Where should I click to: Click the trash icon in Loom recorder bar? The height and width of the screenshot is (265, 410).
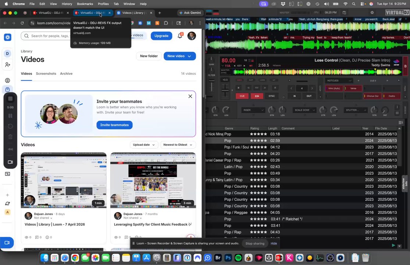point(10,137)
